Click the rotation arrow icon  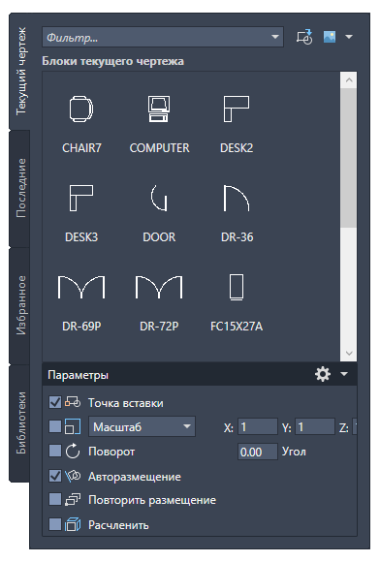73,451
